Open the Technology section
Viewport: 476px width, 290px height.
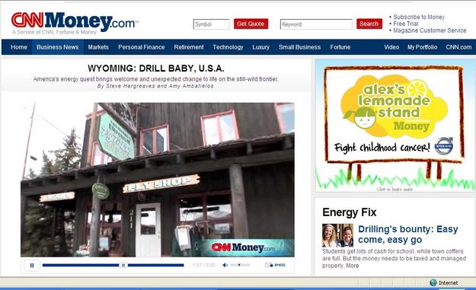pyautogui.click(x=228, y=47)
